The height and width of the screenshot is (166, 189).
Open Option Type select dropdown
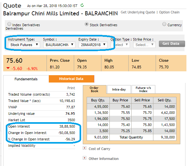(x=120, y=45)
